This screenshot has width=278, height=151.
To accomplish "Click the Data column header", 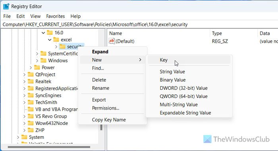I will pos(265,33).
